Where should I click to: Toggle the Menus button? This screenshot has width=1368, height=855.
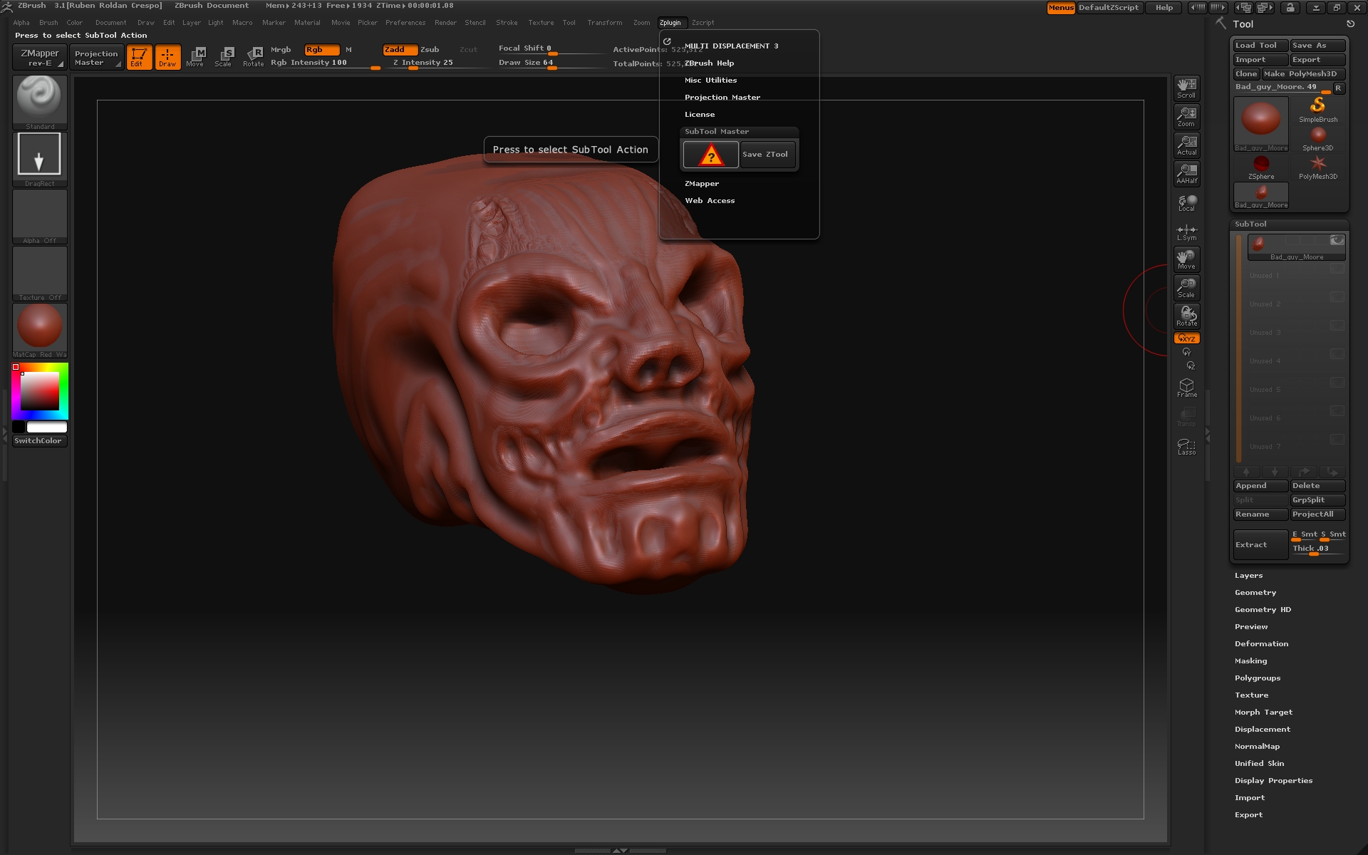point(1060,8)
